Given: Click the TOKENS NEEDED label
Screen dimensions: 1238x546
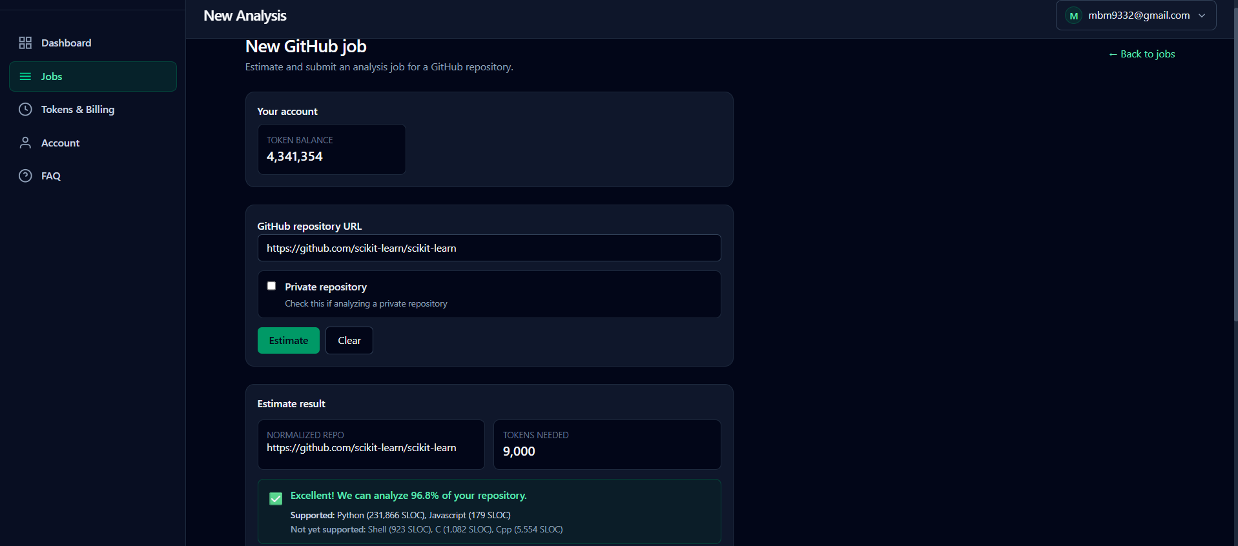Looking at the screenshot, I should (535, 435).
